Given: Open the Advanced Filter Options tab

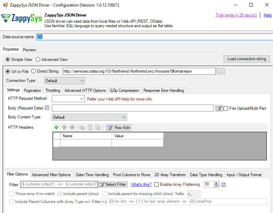Looking at the screenshot, I should pyautogui.click(x=51, y=175).
